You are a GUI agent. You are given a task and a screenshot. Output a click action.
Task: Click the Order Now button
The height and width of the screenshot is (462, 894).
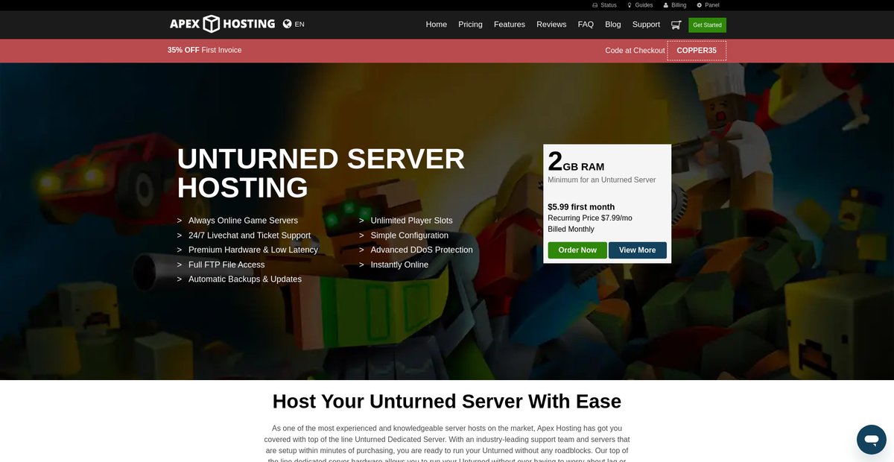[577, 250]
